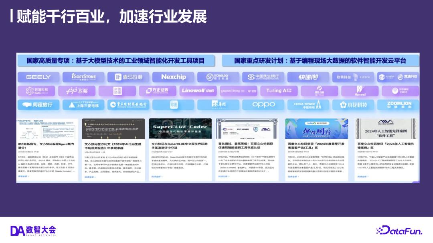Select the CHIC logo tile
433x243 pixels.
401,91
